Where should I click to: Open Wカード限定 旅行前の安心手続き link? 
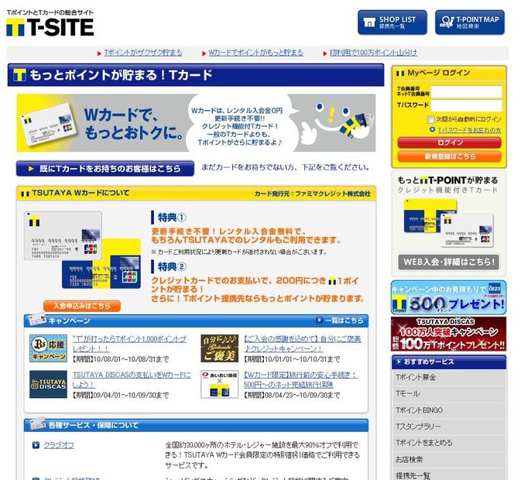pos(300,379)
